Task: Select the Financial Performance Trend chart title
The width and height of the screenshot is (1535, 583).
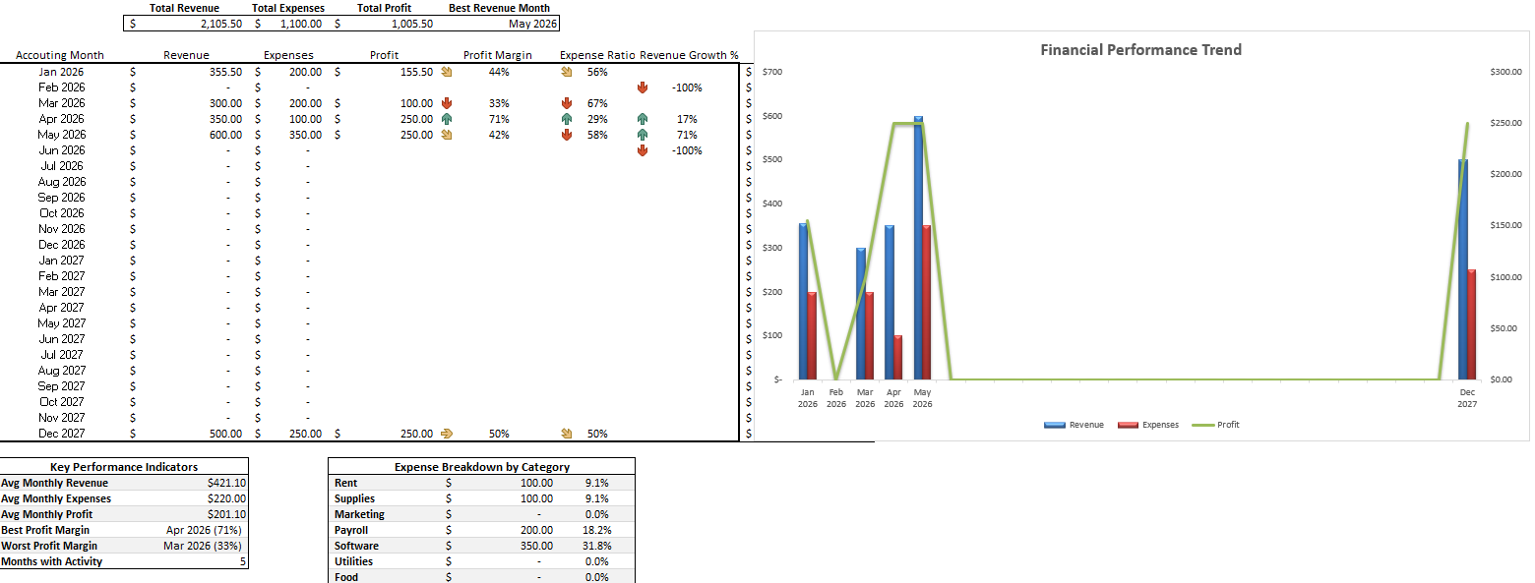Action: (x=1140, y=49)
